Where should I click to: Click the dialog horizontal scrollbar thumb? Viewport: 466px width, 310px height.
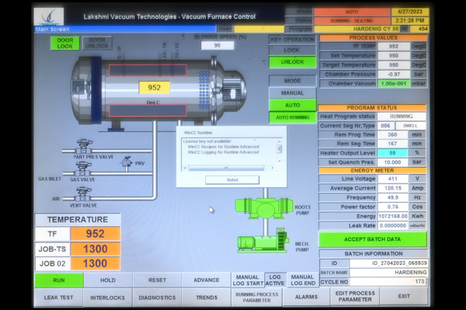click(226, 168)
